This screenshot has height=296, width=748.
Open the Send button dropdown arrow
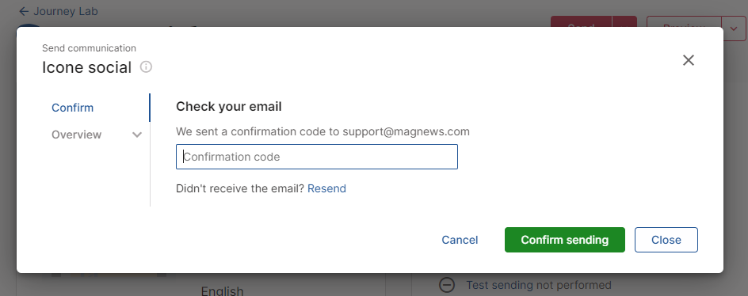pos(624,21)
